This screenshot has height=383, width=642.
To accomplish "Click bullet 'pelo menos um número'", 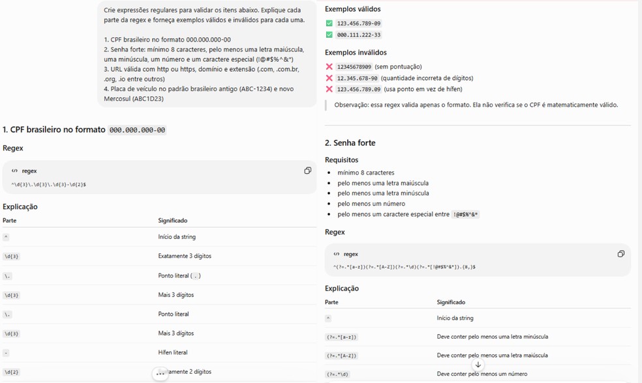I will (371, 204).
